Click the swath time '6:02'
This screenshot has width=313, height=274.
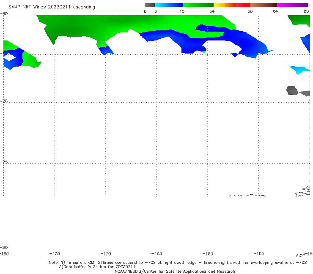300,256
